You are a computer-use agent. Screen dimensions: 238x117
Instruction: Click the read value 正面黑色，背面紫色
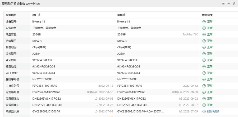tap(129, 28)
